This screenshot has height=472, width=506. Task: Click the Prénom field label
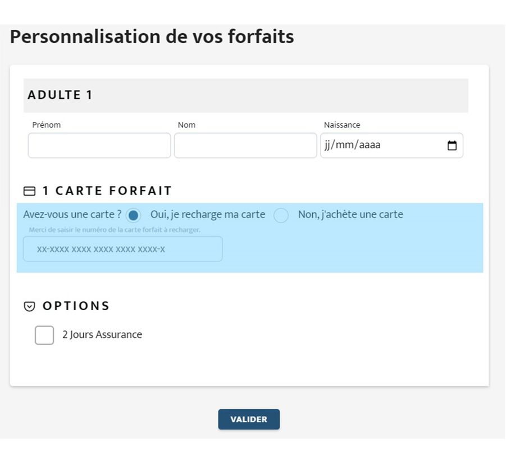[x=47, y=125]
